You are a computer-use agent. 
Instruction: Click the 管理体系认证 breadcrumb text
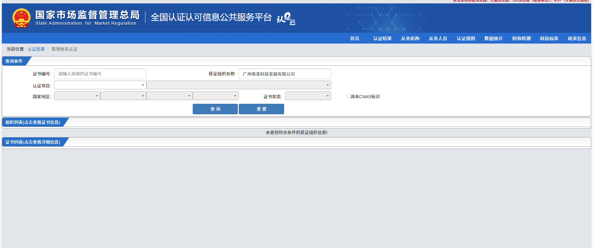click(64, 49)
